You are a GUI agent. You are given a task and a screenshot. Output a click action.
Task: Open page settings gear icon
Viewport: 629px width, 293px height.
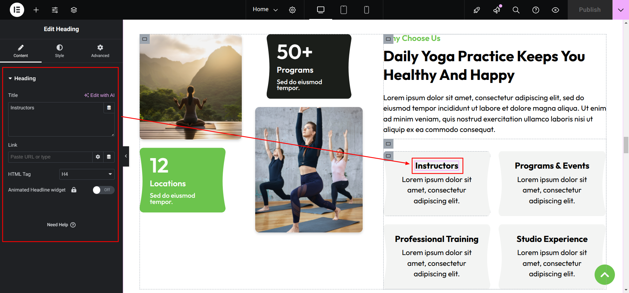292,10
